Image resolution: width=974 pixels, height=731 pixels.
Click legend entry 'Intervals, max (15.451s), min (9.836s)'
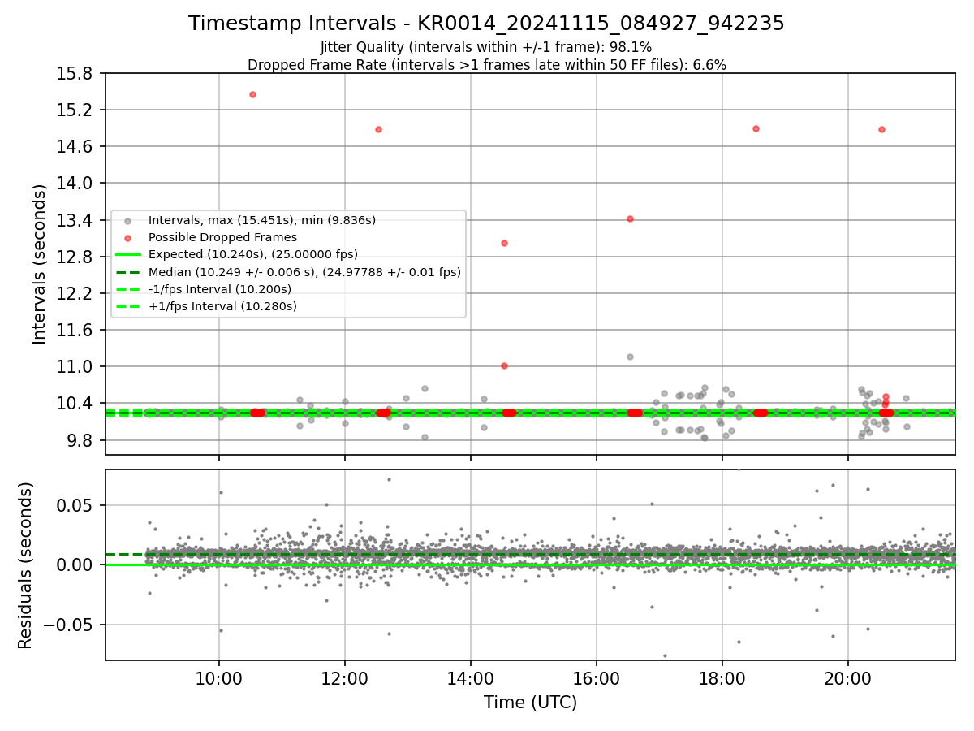click(x=262, y=220)
